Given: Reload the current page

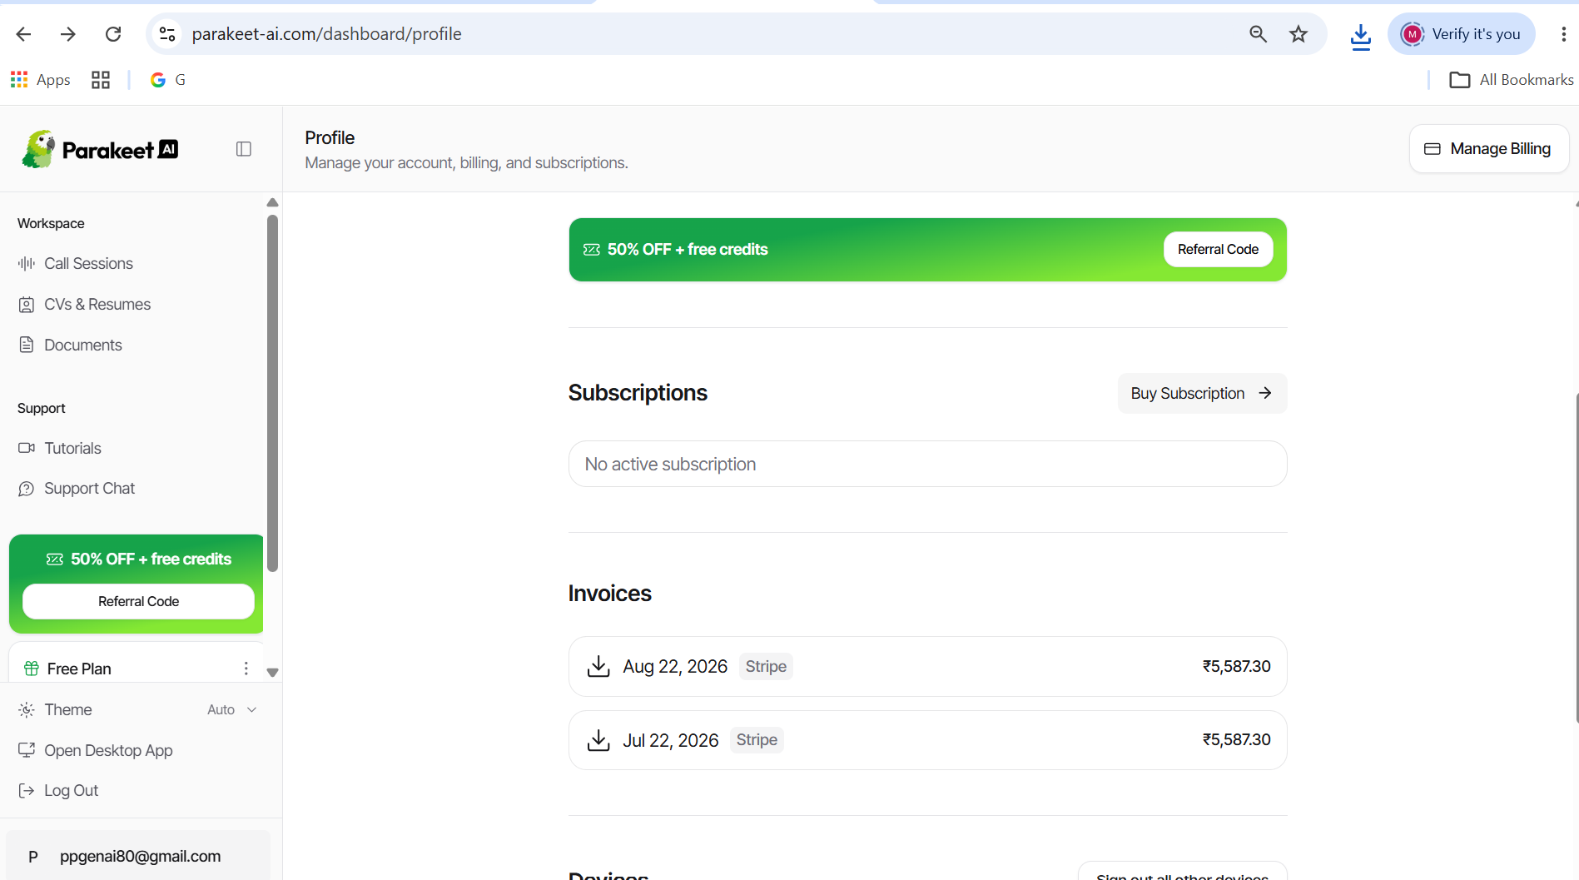Looking at the screenshot, I should (x=113, y=34).
